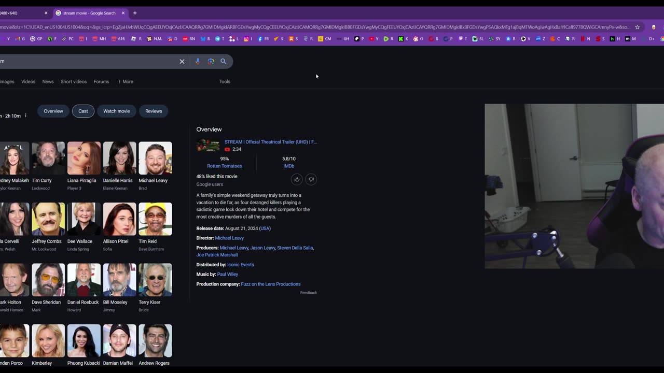Image resolution: width=664 pixels, height=373 pixels.
Task: Open the K Kick bookmark
Action: pos(404,39)
